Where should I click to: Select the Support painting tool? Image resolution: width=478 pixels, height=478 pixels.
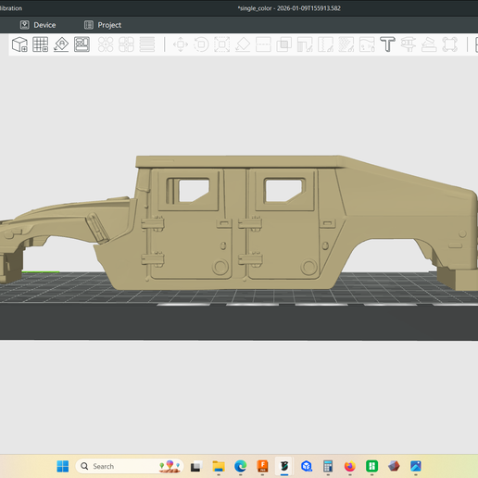305,44
